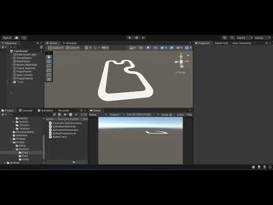Switch to the Scene tab
This screenshot has height=205, width=273.
tap(52, 43)
